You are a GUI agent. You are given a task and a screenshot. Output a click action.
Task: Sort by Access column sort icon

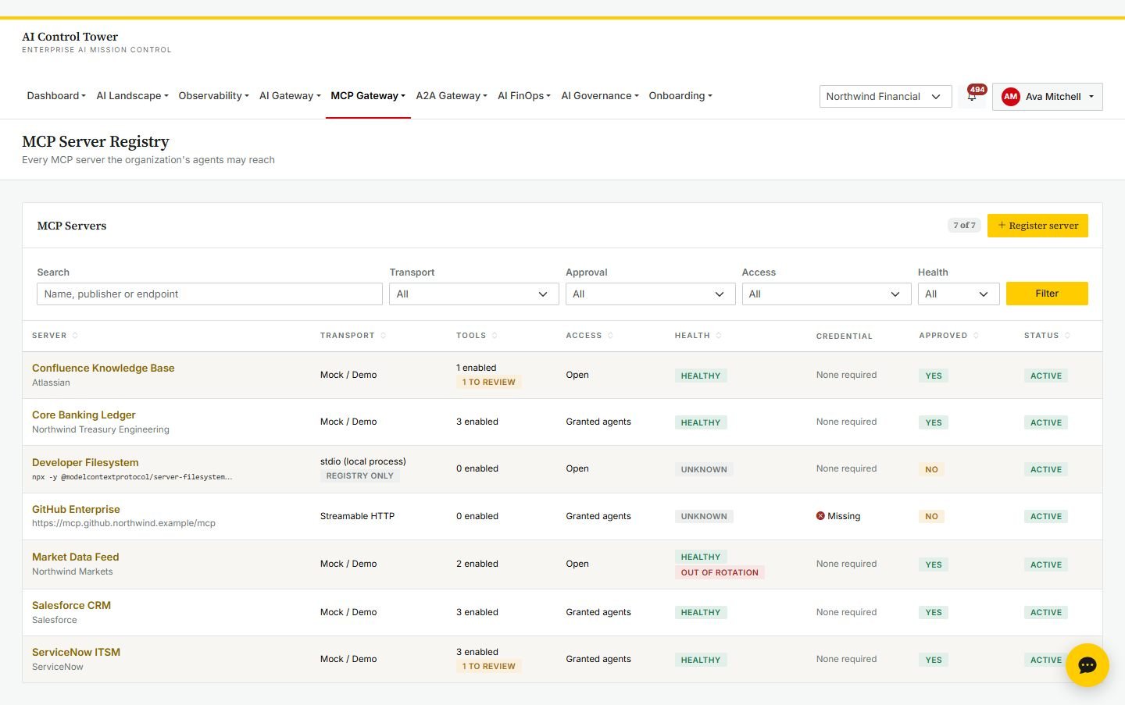point(610,336)
